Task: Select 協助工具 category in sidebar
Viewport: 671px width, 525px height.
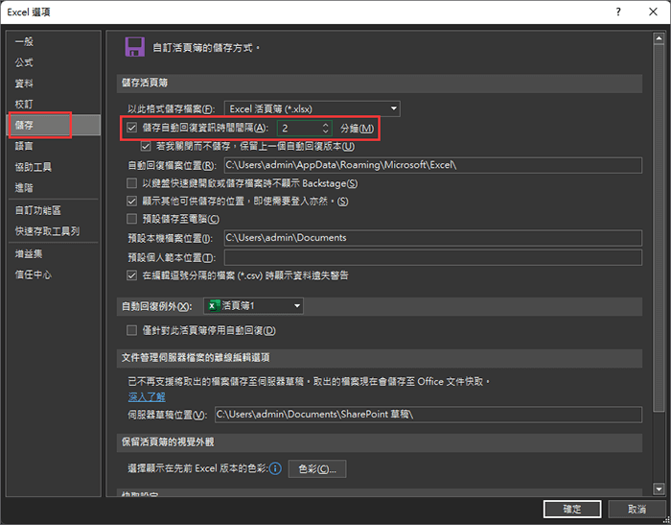Action: click(x=54, y=167)
